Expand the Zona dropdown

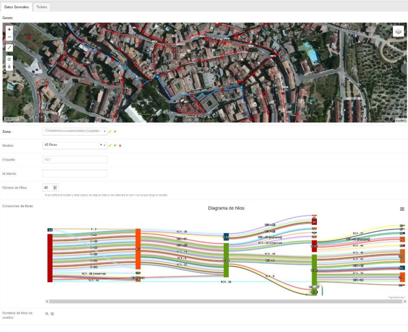[105, 131]
